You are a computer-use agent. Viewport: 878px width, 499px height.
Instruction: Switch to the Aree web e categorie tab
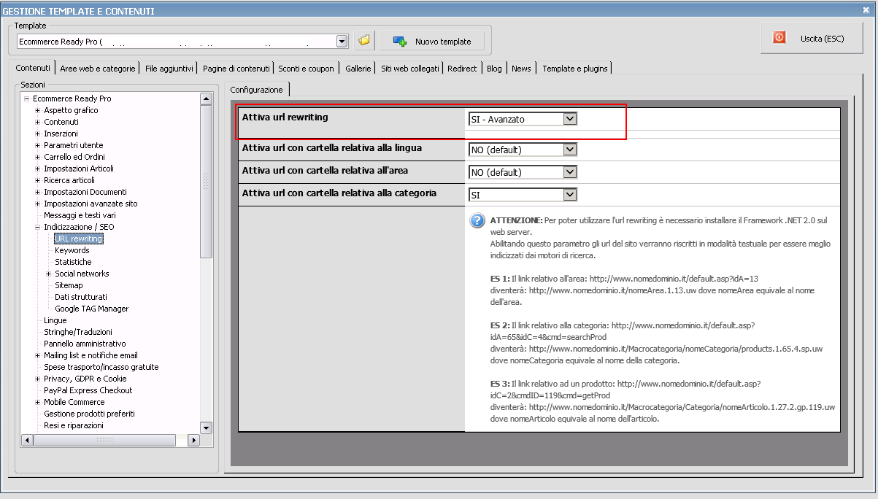click(98, 69)
